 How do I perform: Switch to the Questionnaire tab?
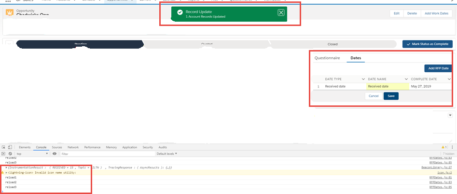(327, 58)
